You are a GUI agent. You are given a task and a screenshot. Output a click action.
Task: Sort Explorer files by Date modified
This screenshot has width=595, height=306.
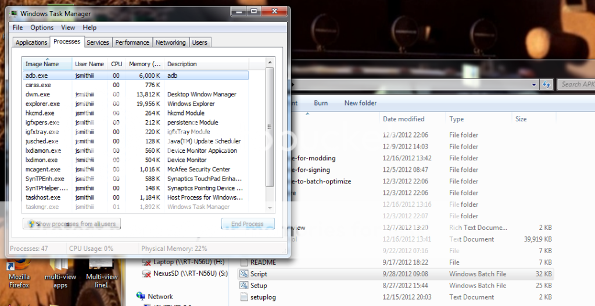click(412, 118)
